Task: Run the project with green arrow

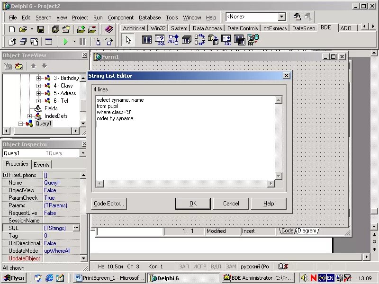Action: tap(65, 42)
